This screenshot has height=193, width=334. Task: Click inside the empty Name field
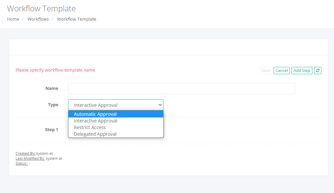181,88
